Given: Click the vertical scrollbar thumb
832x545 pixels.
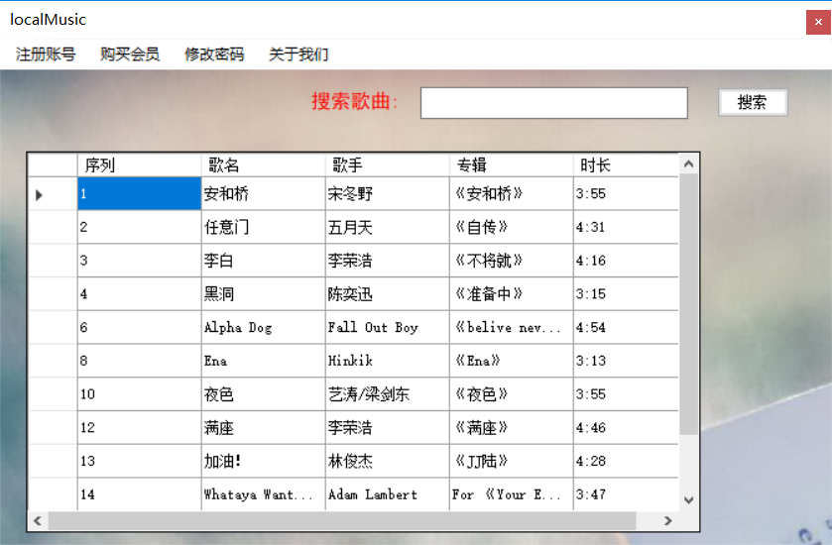Looking at the screenshot, I should (x=689, y=305).
